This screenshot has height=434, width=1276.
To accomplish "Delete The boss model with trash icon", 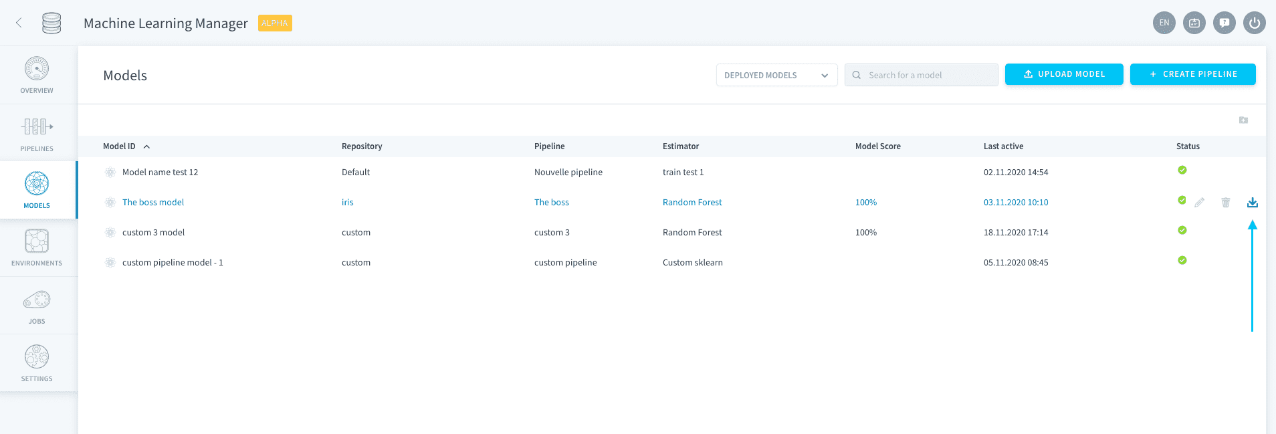I will [x=1226, y=203].
